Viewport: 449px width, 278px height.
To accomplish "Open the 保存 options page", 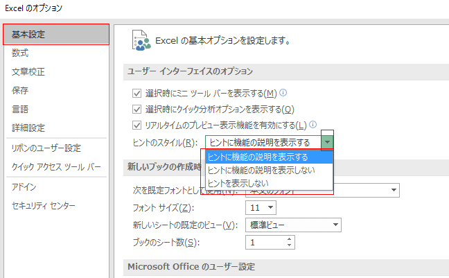I will [x=20, y=90].
